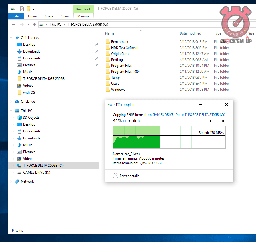Viewport: 256px width, 242px height.
Task: Select GAMES DRIVE (D:) in sidebar
Action: pyautogui.click(x=36, y=172)
